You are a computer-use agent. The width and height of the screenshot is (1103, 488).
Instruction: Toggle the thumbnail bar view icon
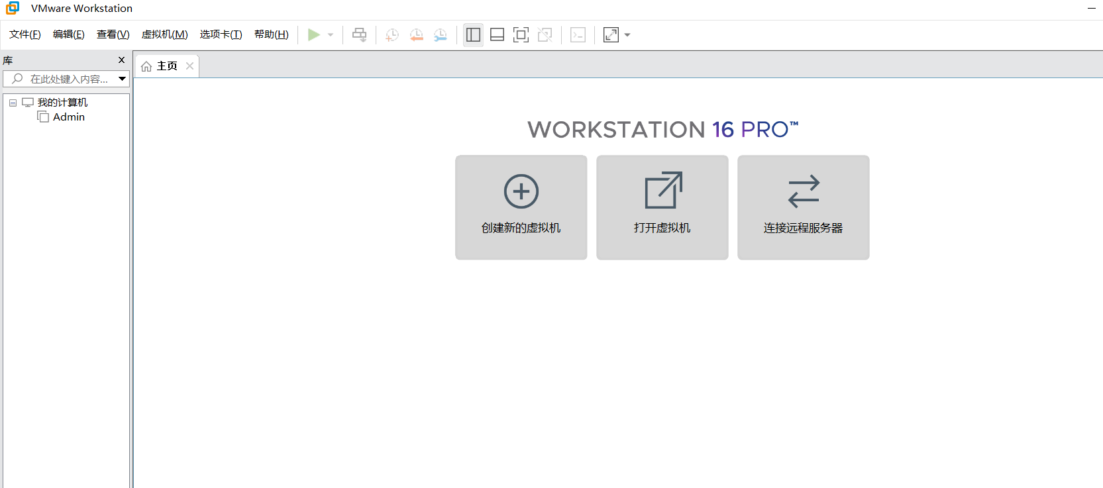pyautogui.click(x=498, y=35)
